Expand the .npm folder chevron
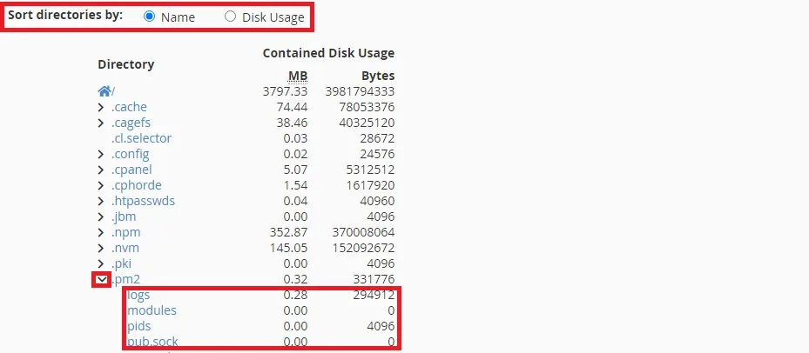Image resolution: width=809 pixels, height=353 pixels. coord(102,232)
